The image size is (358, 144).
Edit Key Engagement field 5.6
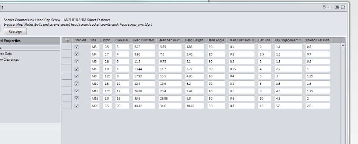pos(288,106)
